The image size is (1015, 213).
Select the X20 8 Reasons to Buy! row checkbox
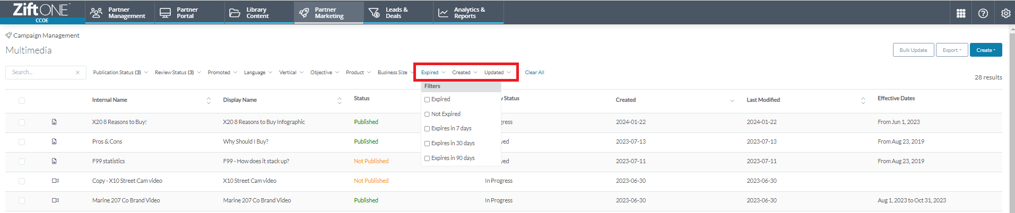[x=22, y=122]
